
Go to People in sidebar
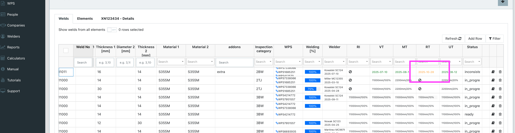[12, 15]
